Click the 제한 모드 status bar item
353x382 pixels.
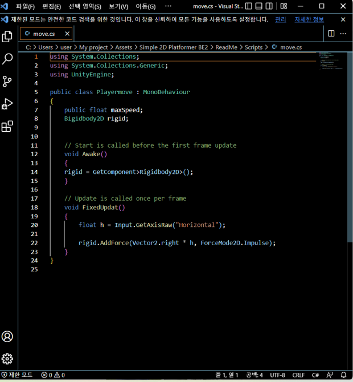(17, 375)
